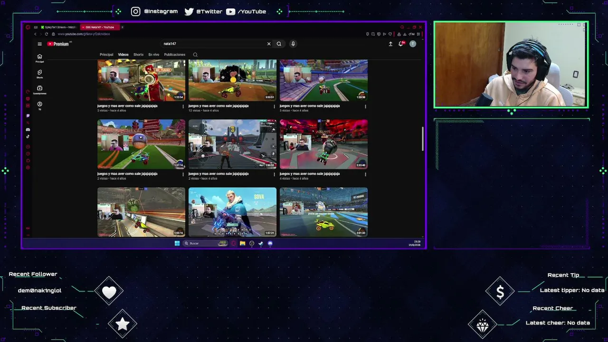Image resolution: width=608 pixels, height=342 pixels.
Task: Open the YouTube notifications bell
Action: [x=401, y=44]
